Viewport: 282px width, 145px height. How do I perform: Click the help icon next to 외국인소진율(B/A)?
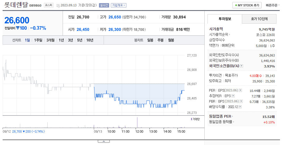pos(242,66)
